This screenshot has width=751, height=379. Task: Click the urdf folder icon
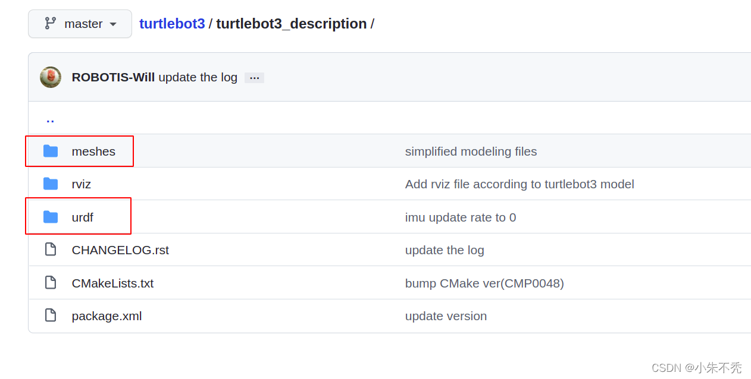[50, 217]
